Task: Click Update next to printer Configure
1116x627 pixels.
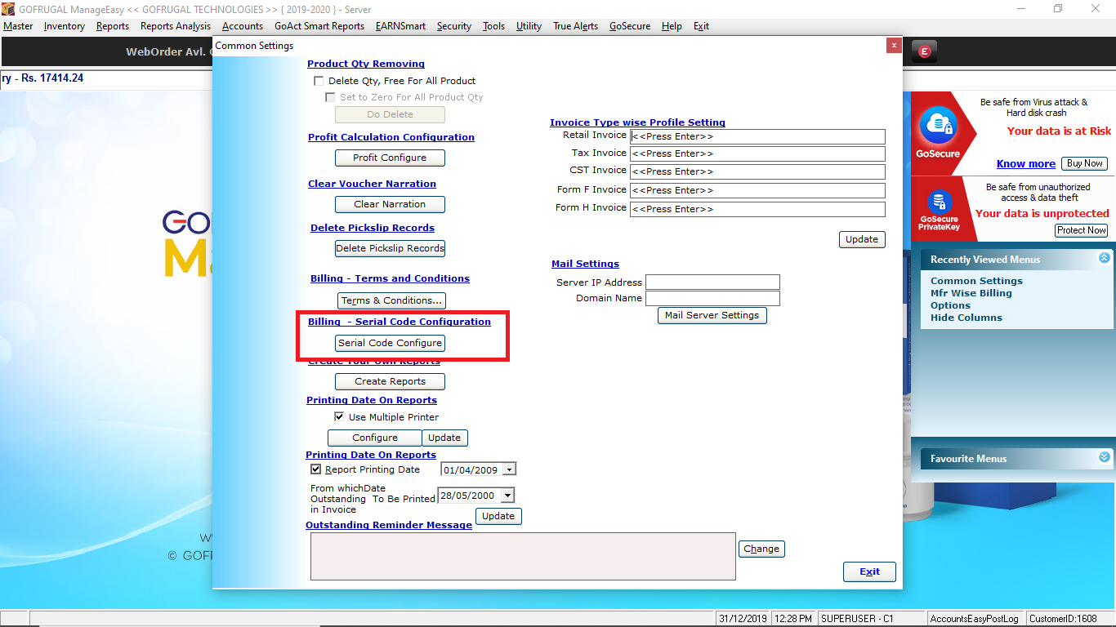Action: [x=444, y=438]
